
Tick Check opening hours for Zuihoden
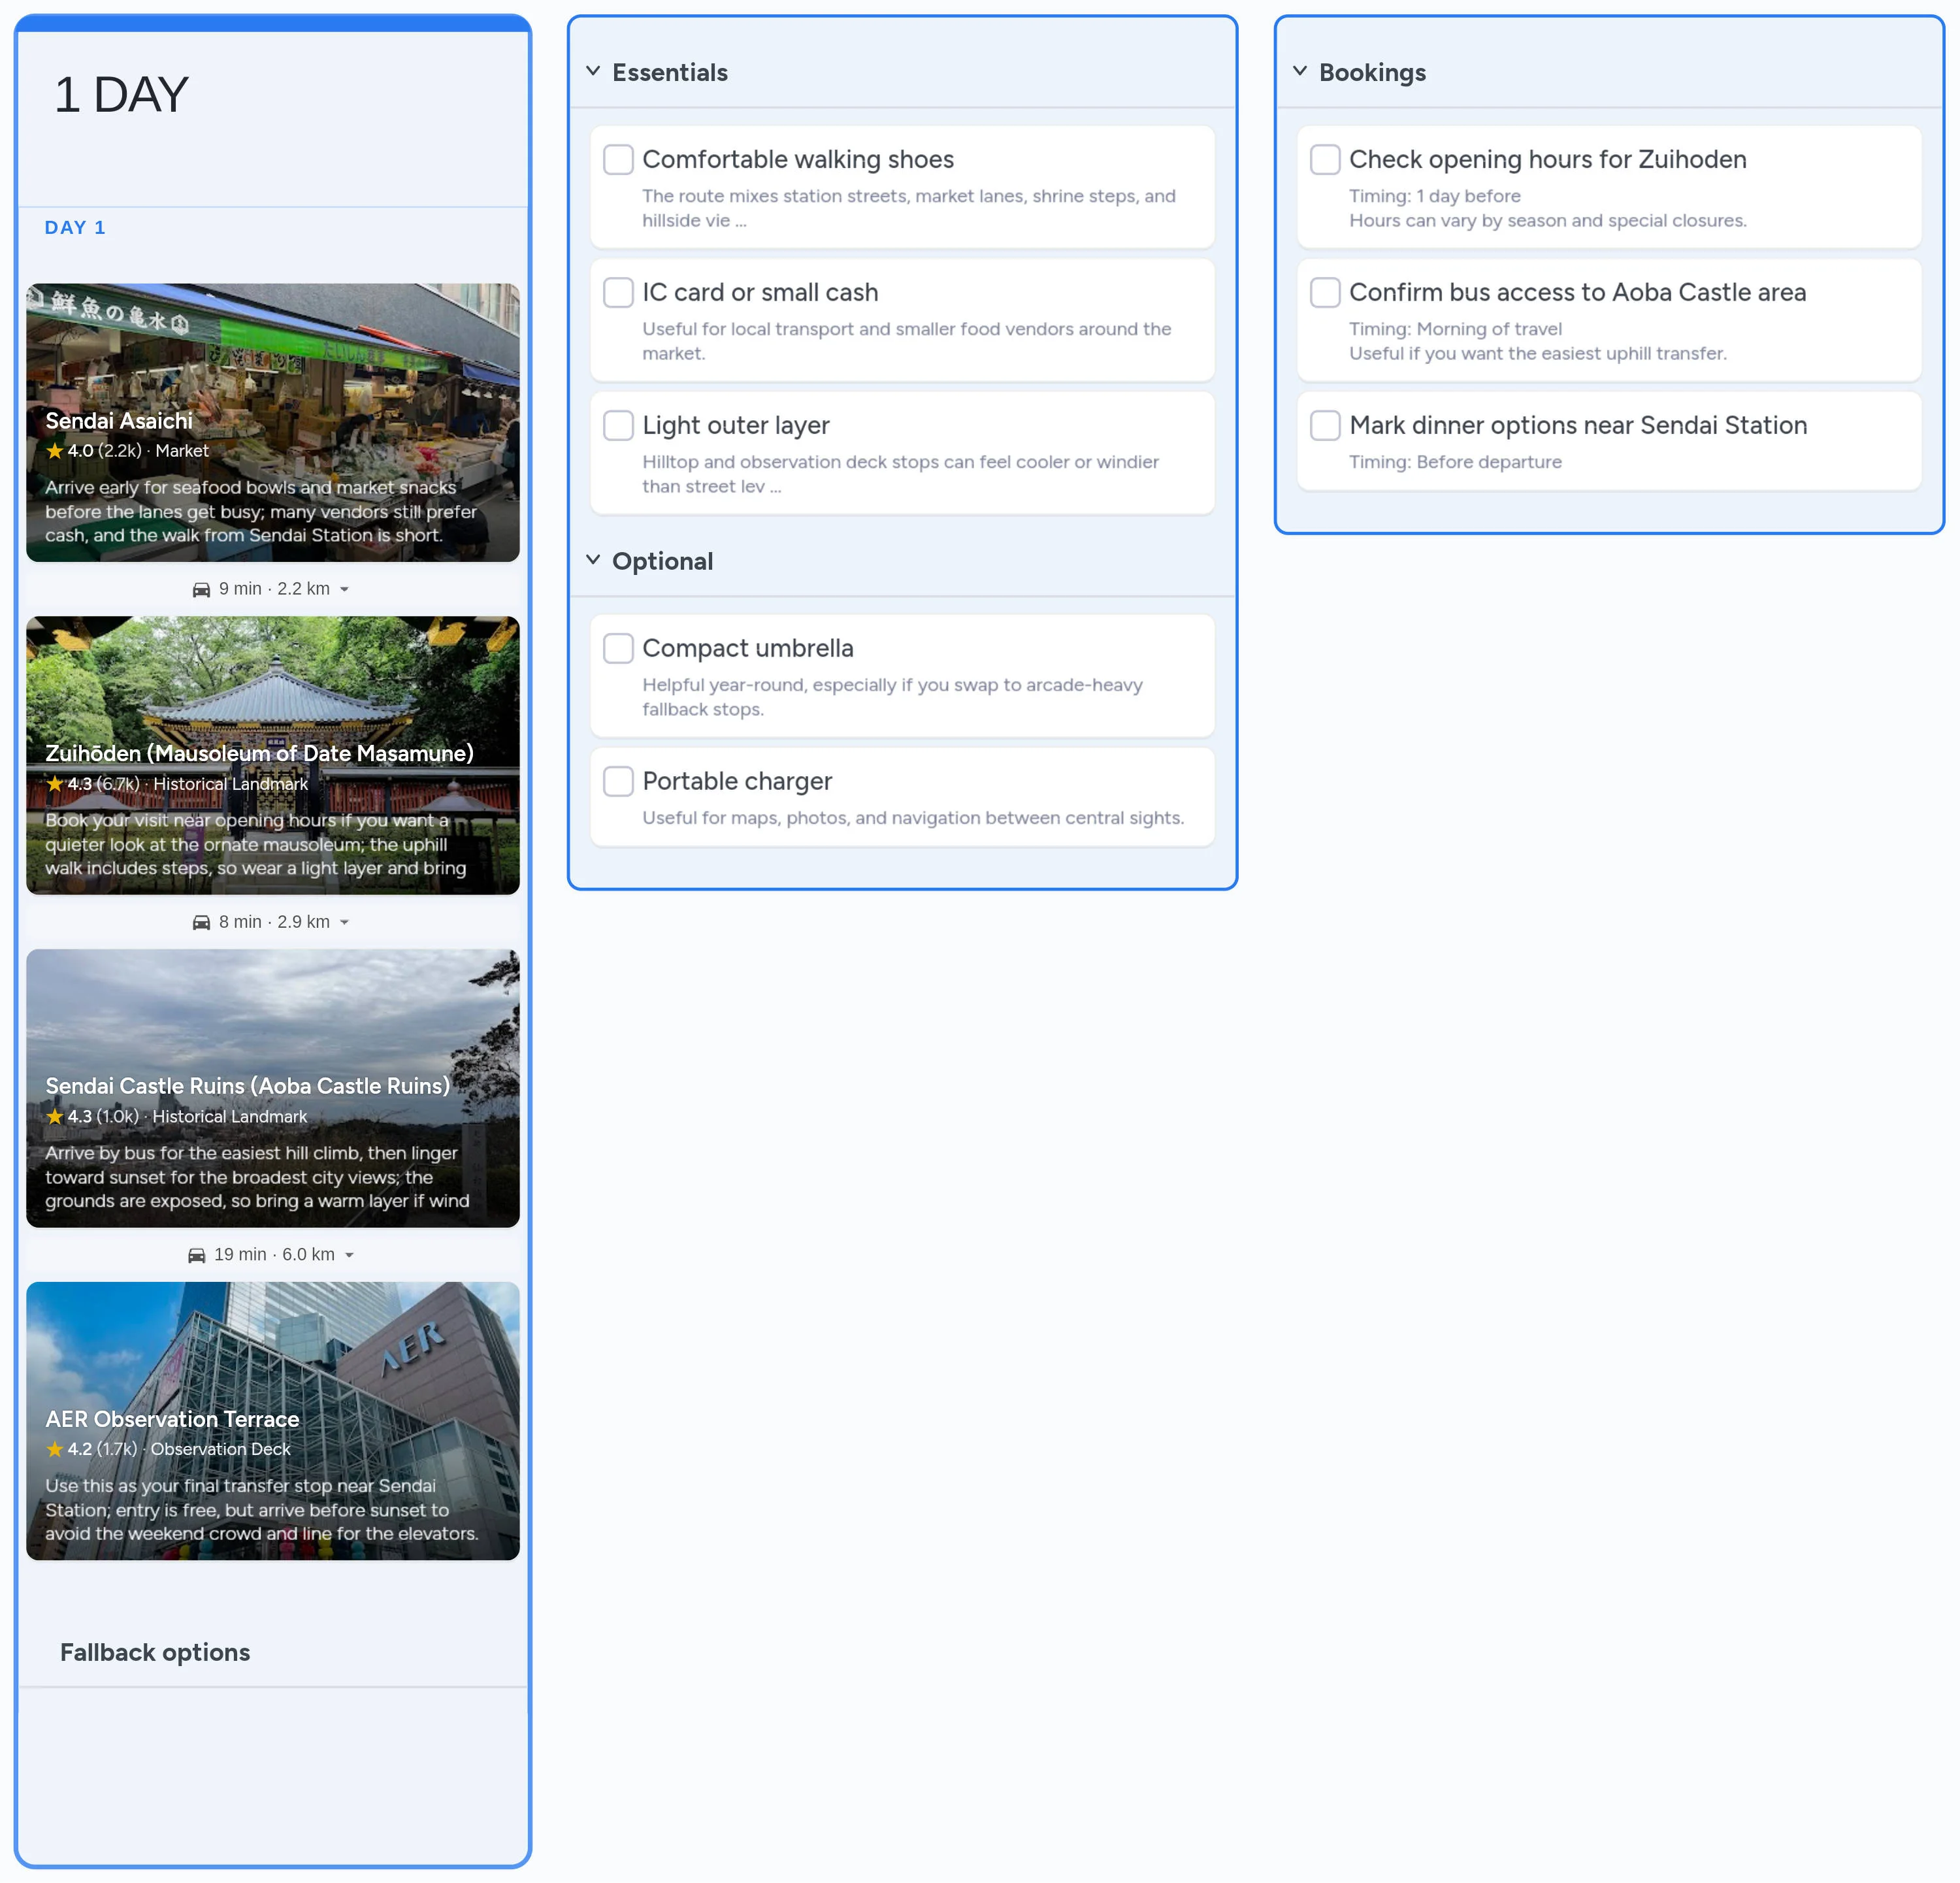pyautogui.click(x=1325, y=159)
